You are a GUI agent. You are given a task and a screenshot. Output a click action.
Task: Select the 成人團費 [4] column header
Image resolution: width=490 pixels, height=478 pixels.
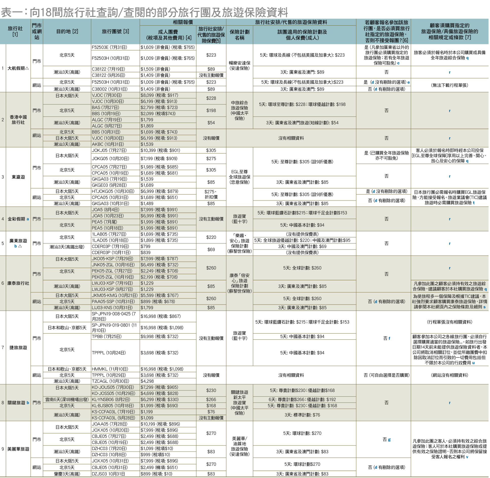coord(168,35)
